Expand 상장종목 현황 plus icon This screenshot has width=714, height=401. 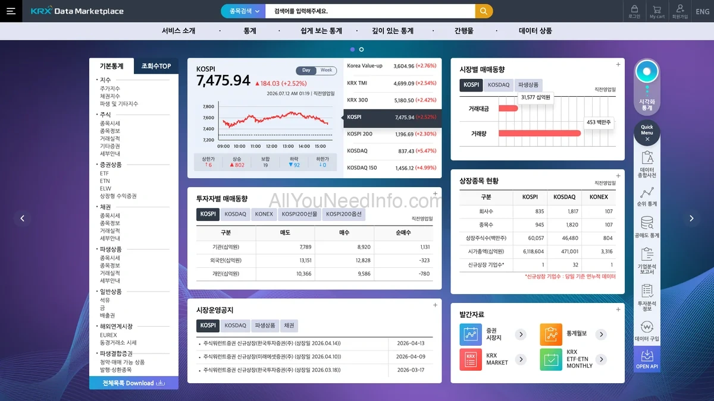tap(618, 176)
